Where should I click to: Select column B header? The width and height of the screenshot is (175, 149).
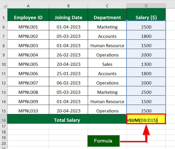pos(68,5)
